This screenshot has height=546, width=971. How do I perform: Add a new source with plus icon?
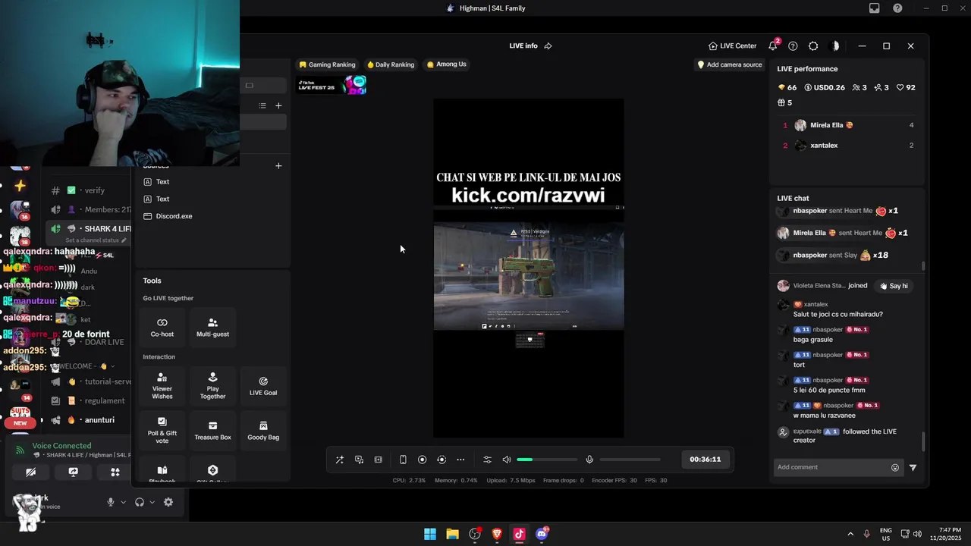[278, 165]
